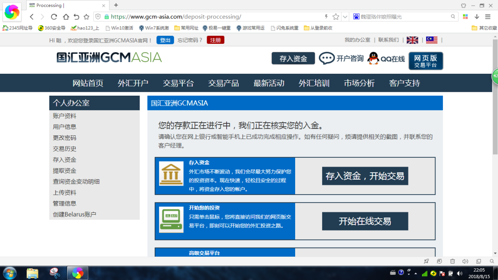Click the chat bubble 开户咨询 icon

(x=327, y=58)
